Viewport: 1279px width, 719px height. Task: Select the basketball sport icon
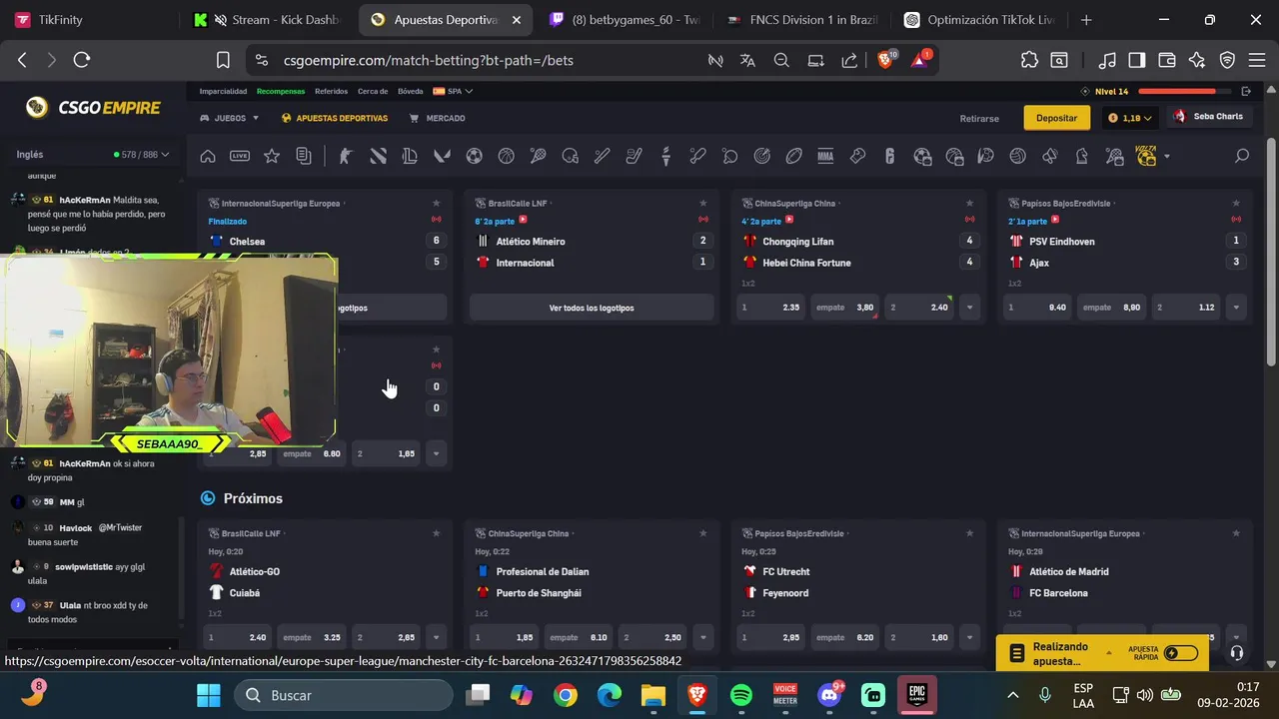506,156
